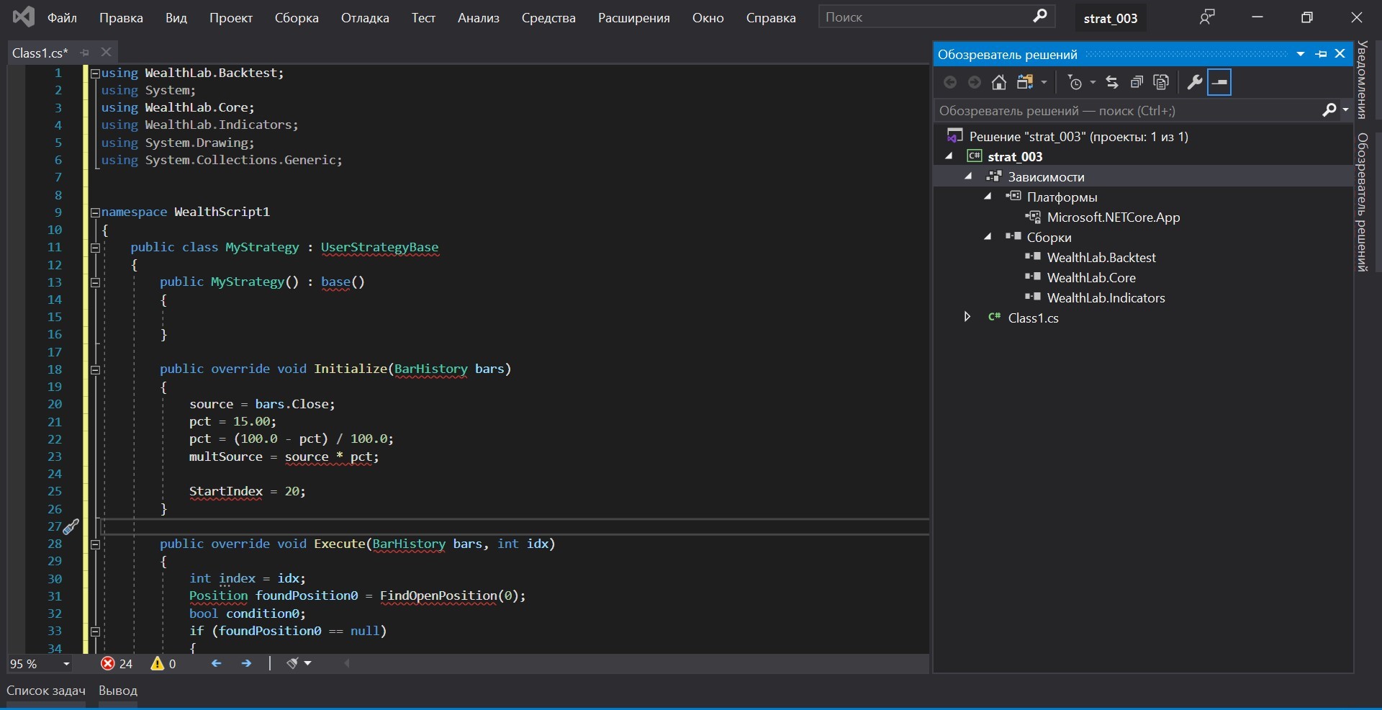This screenshot has width=1382, height=710.
Task: Open Properties via the wrench icon
Action: click(1194, 82)
